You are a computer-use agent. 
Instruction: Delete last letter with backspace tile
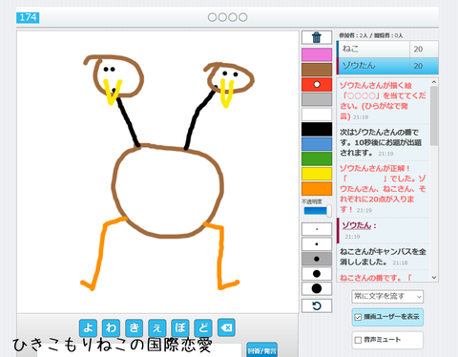(x=226, y=327)
